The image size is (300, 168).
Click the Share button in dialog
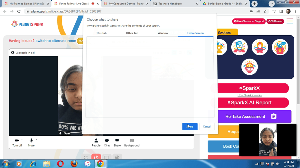[x=190, y=127]
